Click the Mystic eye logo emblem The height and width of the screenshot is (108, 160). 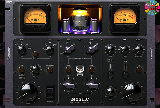point(80,69)
